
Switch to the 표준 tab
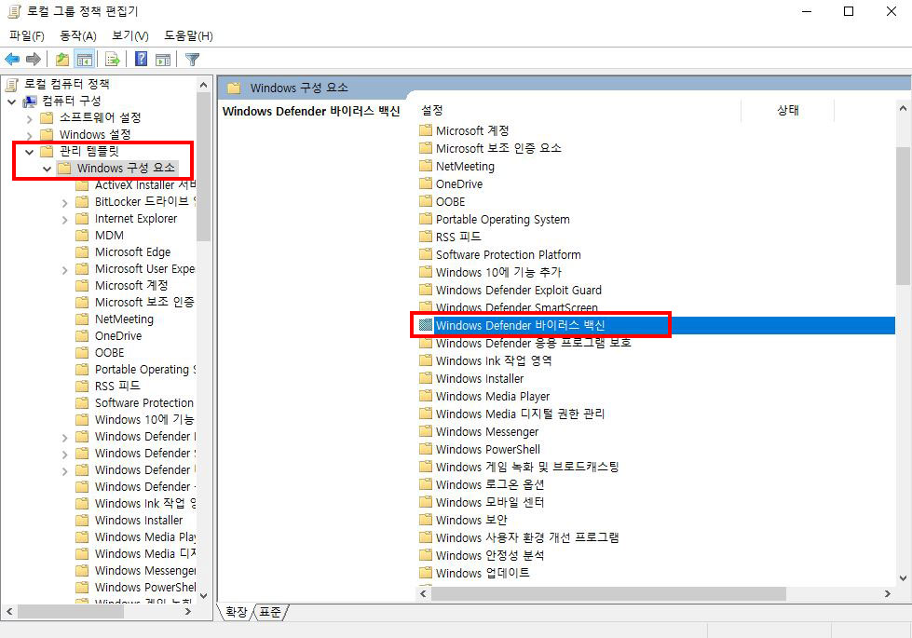coord(270,612)
